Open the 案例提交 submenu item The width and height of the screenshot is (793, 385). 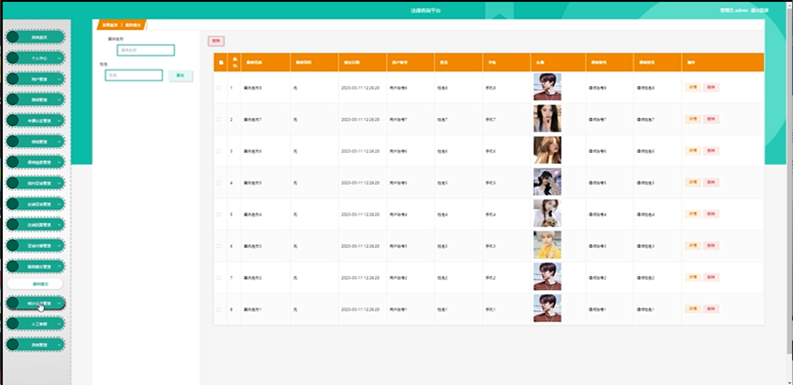click(x=36, y=284)
